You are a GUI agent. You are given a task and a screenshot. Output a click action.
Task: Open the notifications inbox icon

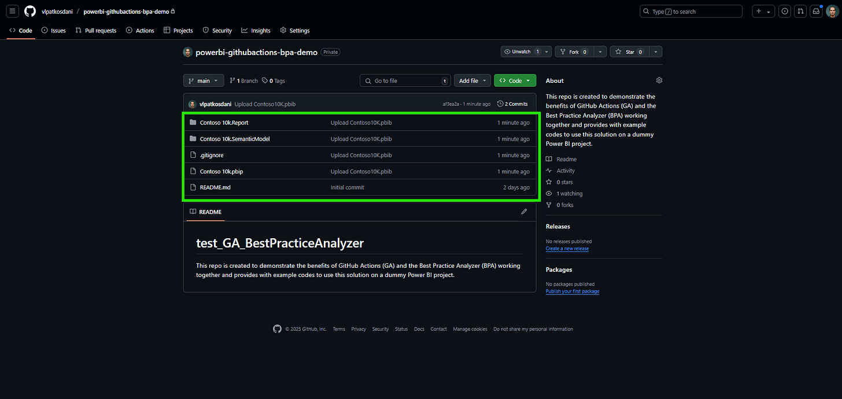pyautogui.click(x=816, y=11)
